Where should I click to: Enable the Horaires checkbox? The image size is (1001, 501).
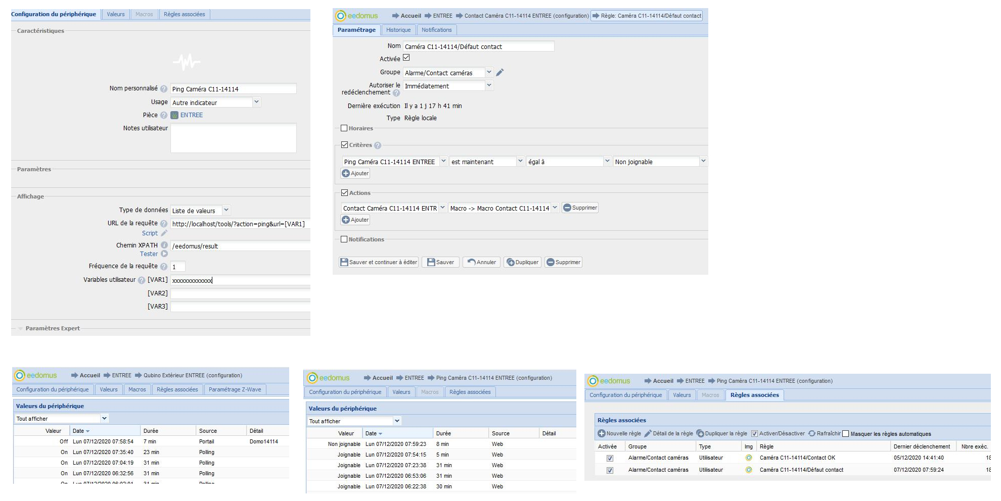(344, 128)
